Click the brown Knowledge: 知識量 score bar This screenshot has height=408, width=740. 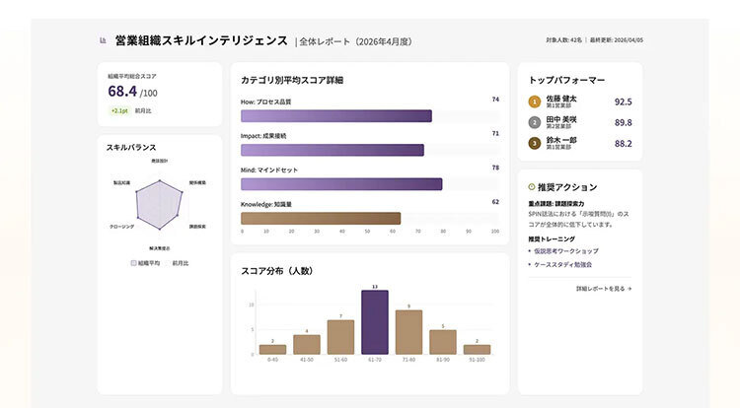pos(321,218)
